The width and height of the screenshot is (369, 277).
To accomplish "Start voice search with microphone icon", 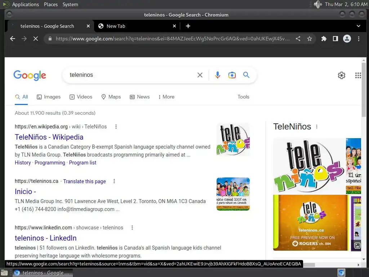I will click(x=218, y=75).
